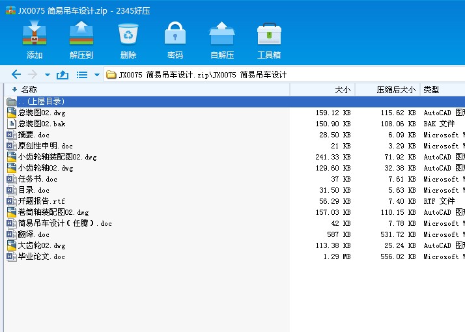Click the 删除 (Delete) recycle bin icon
The width and height of the screenshot is (465, 332).
[128, 34]
